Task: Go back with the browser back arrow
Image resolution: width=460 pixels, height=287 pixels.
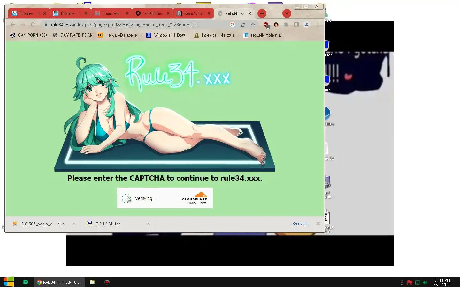Action: pyautogui.click(x=13, y=25)
